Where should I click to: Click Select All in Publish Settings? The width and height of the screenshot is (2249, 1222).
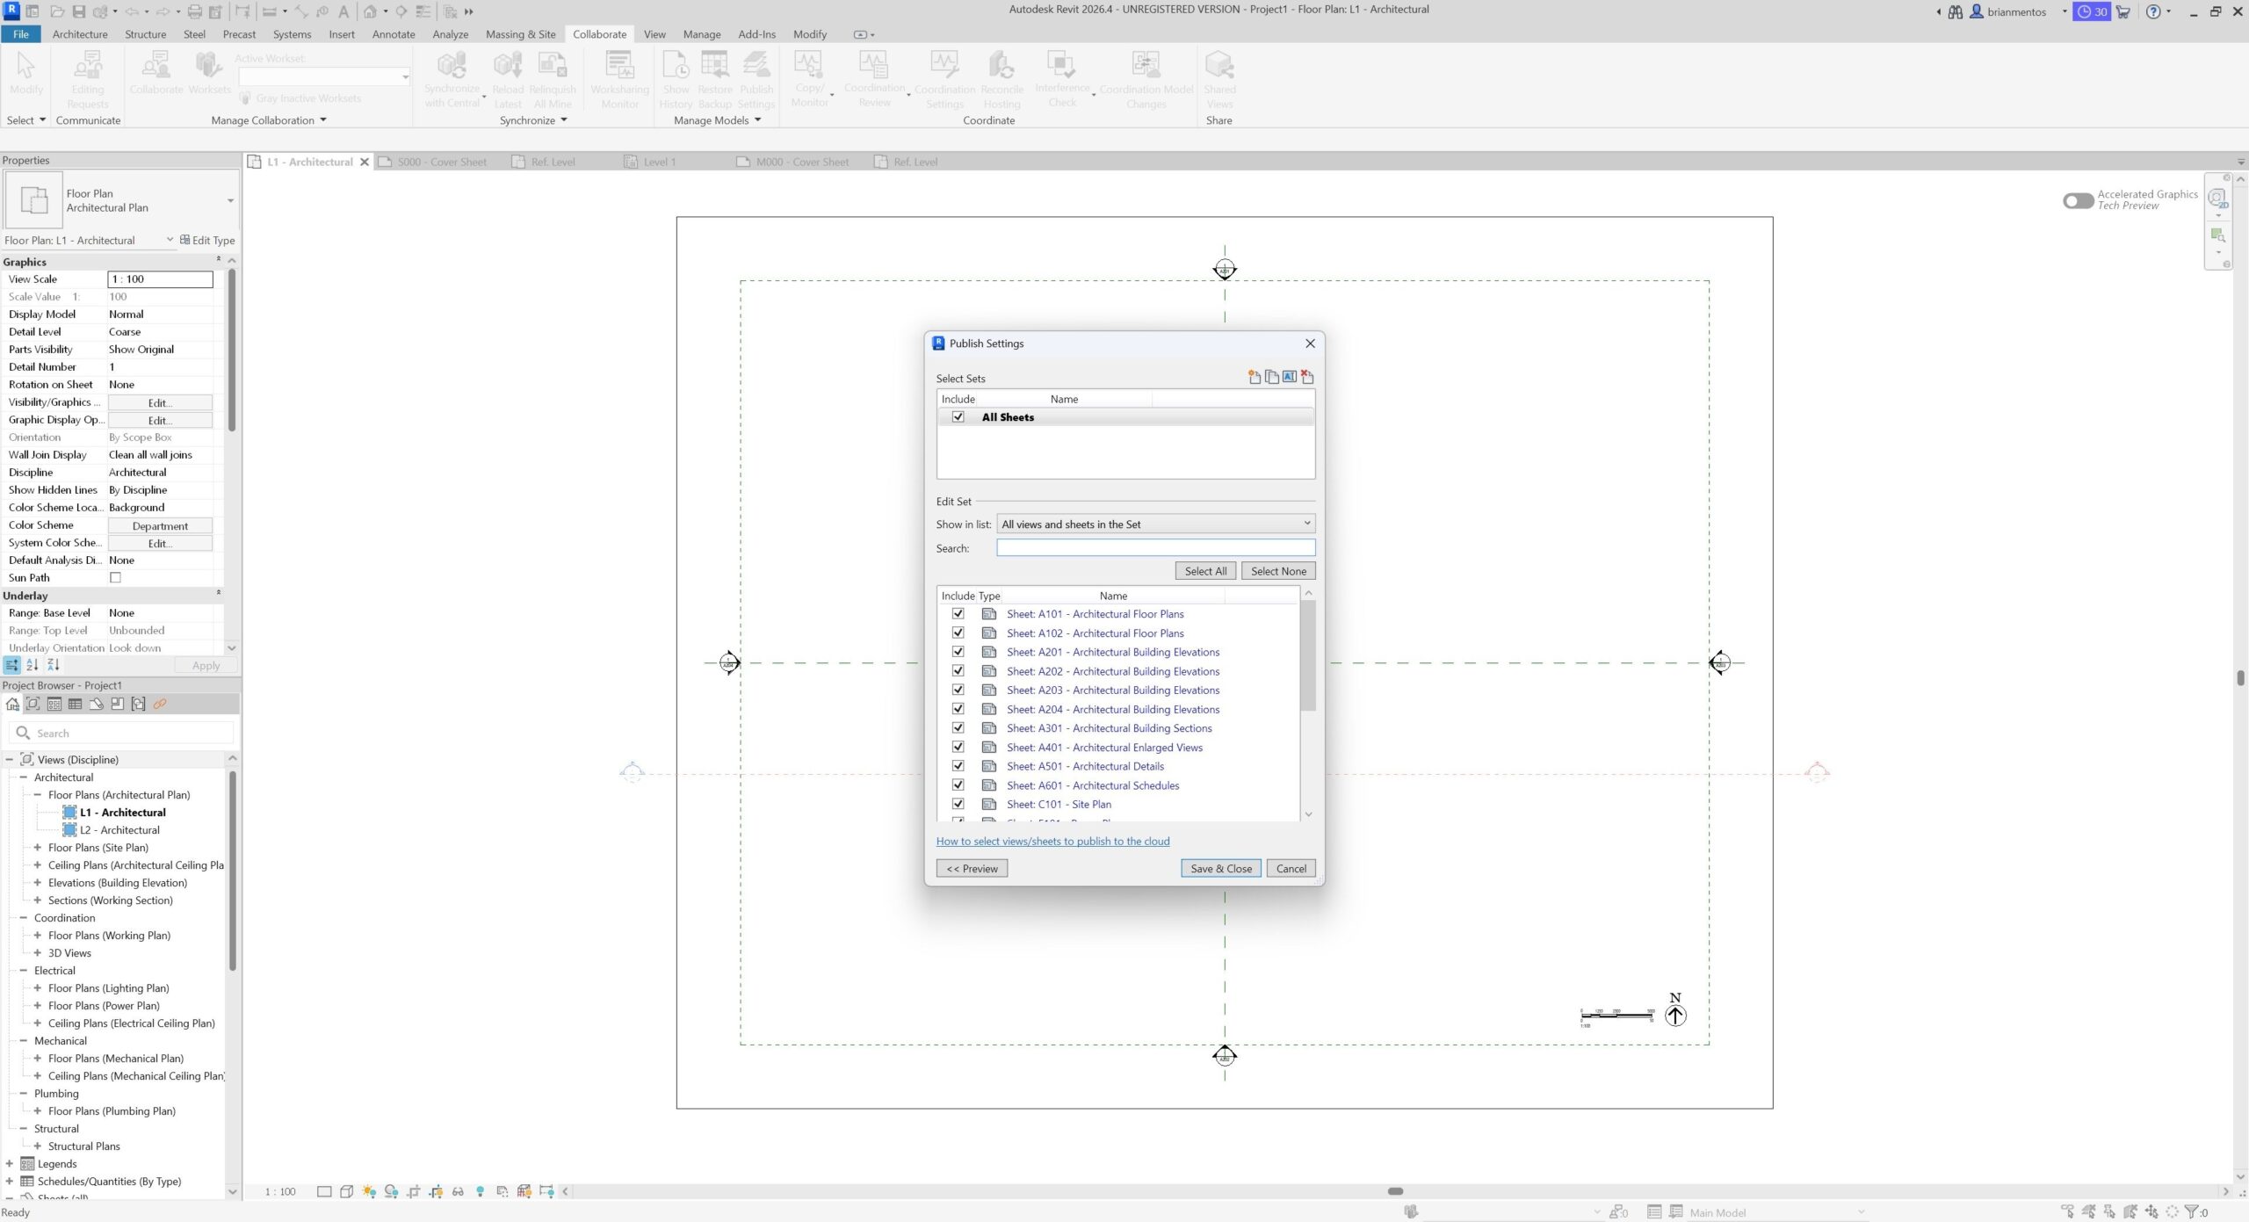(1205, 571)
